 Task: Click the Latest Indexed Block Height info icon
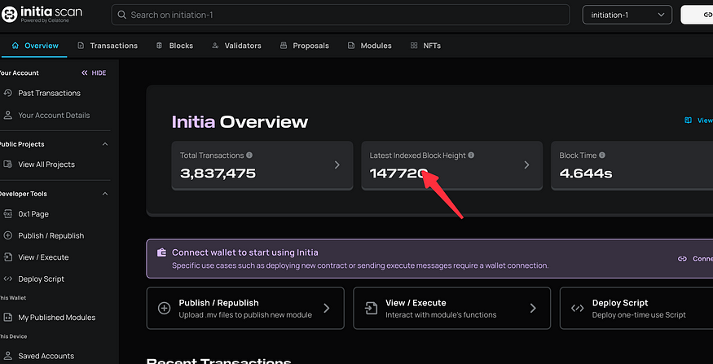point(471,155)
